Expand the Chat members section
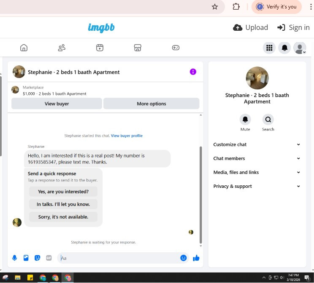 coord(257,158)
